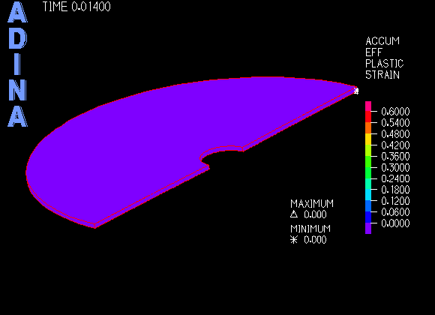Click the maximum triangle marker symbol

[x=294, y=214]
